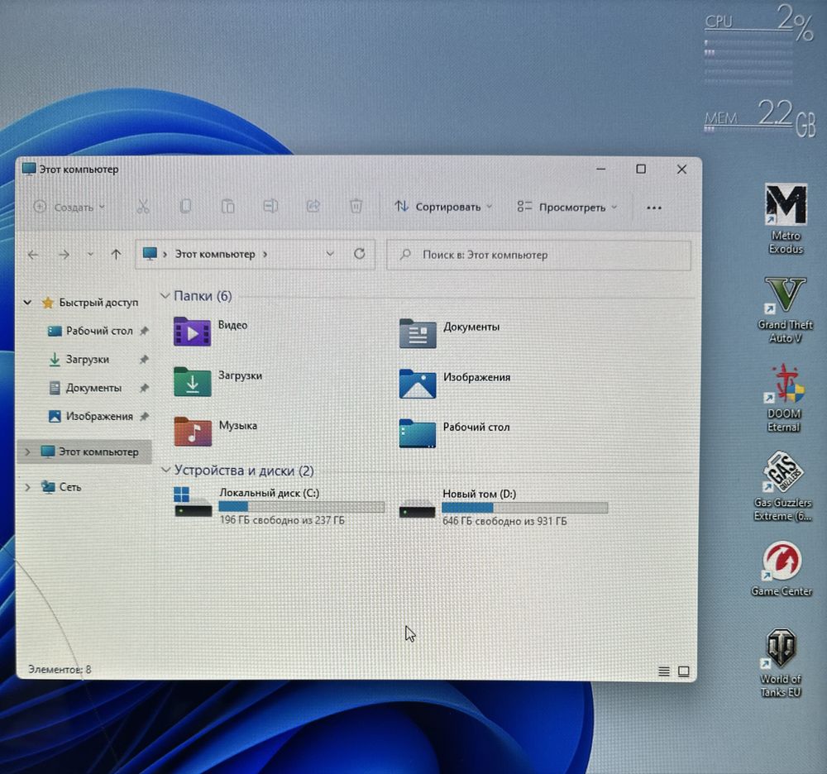The height and width of the screenshot is (774, 827).
Task: Select Grand Theft Auto V desktop shortcut
Action: [786, 310]
